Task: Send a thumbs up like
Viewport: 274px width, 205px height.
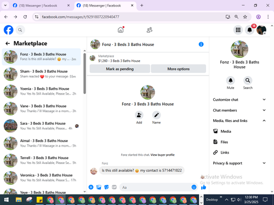Action: click(203, 187)
